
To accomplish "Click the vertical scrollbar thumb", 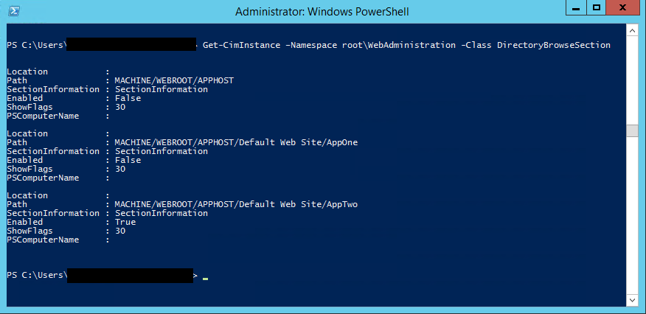I will tap(632, 130).
